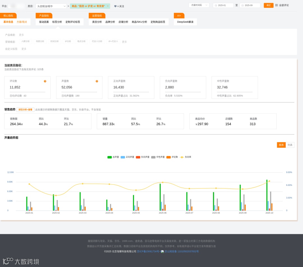Select the IP分析 marketing tag
The height and width of the screenshot is (267, 303).
pos(68,41)
